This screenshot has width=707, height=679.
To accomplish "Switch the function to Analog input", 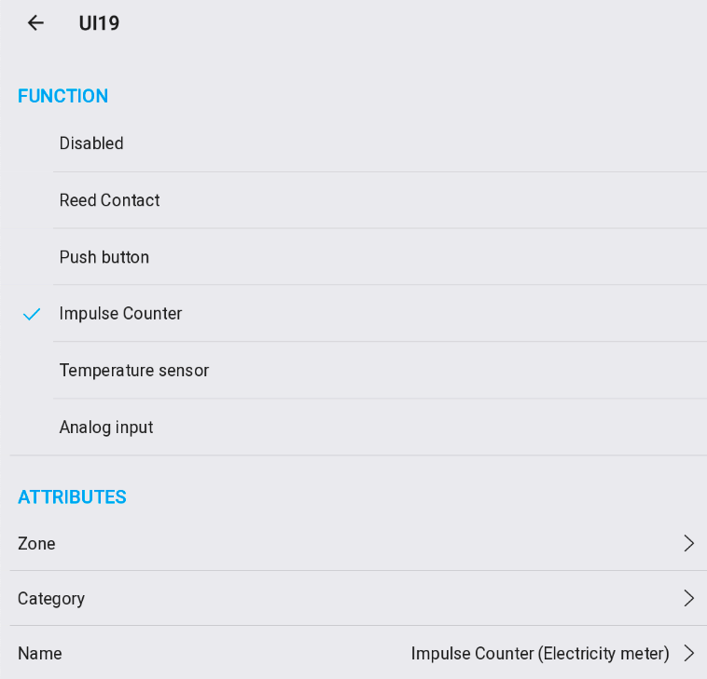I will tap(105, 428).
